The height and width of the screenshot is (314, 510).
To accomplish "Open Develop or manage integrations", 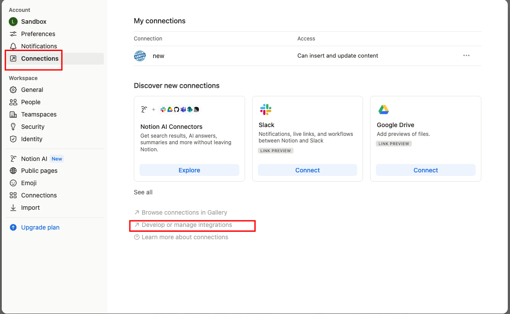I will (187, 225).
